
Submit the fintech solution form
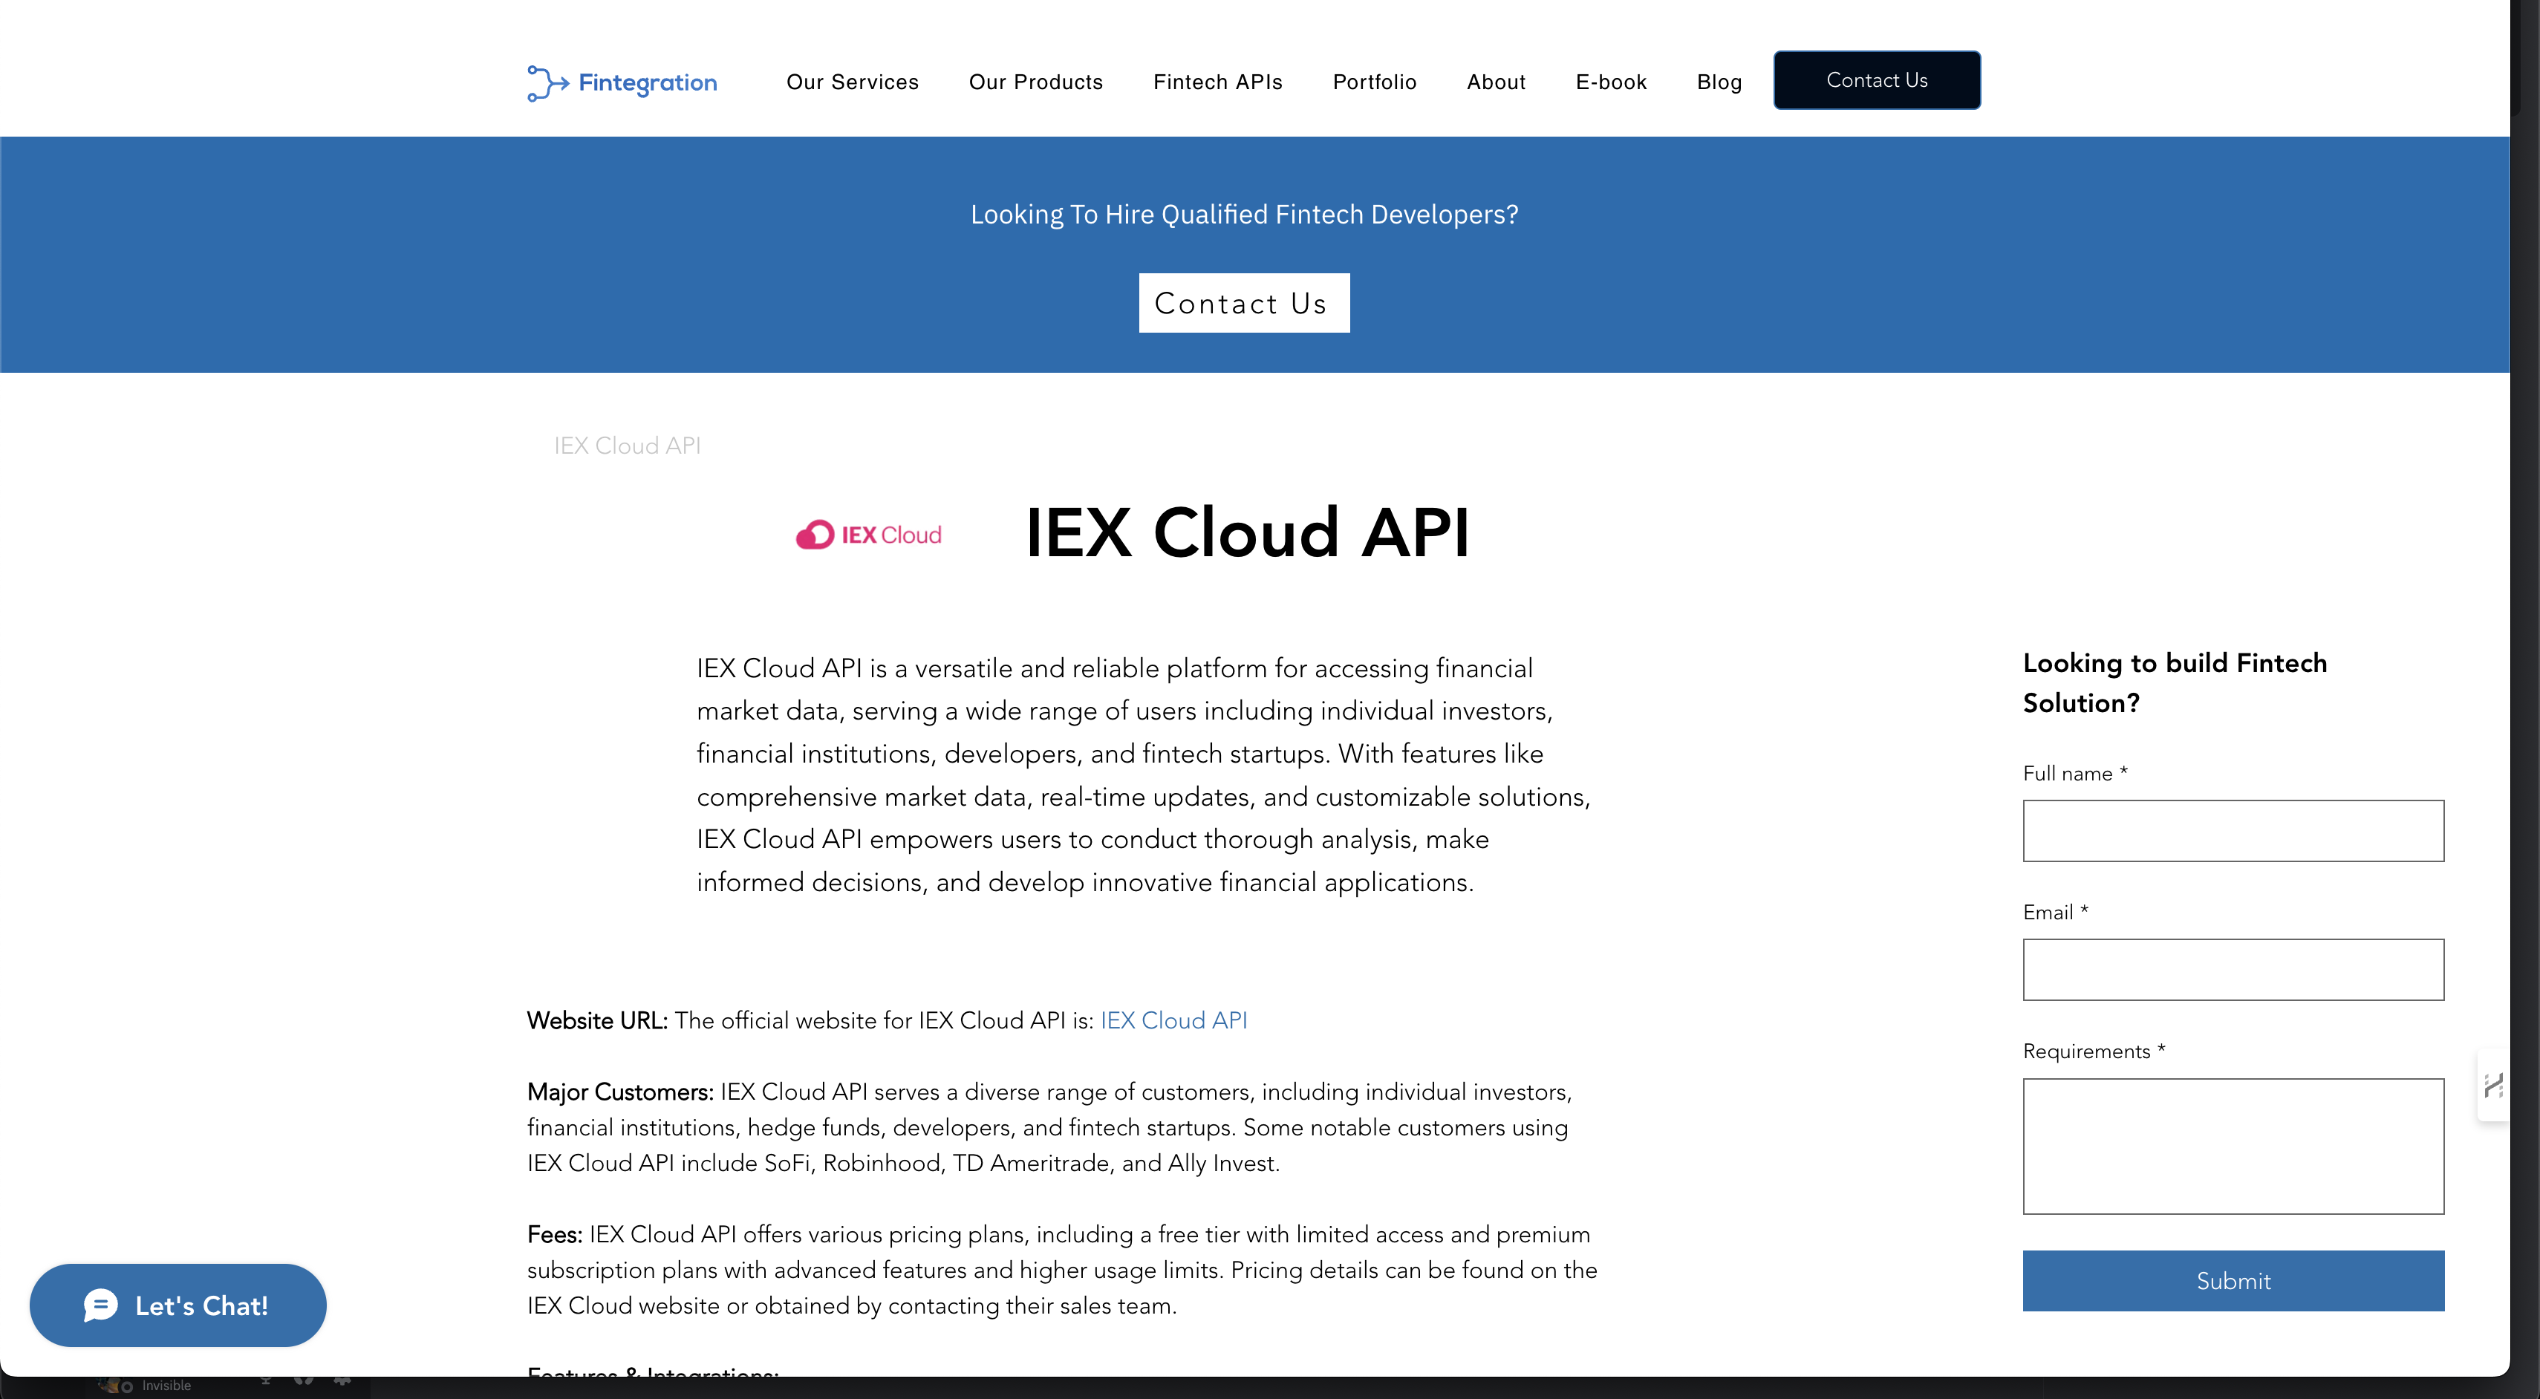pos(2233,1281)
